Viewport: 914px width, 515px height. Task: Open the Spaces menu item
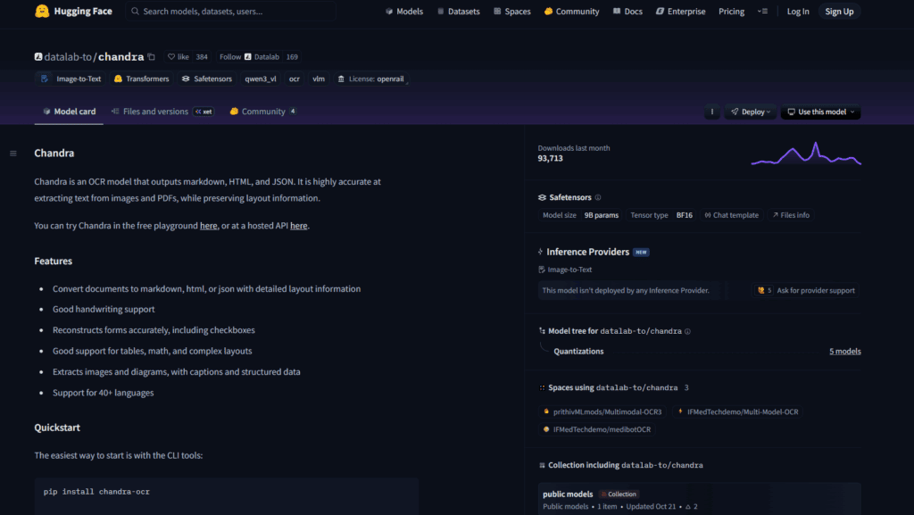click(511, 11)
